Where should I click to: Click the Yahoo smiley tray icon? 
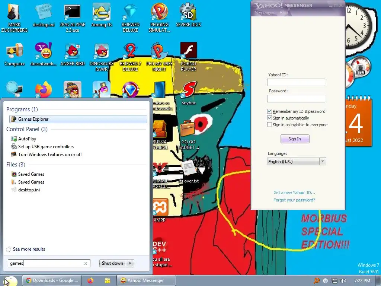pos(326,281)
